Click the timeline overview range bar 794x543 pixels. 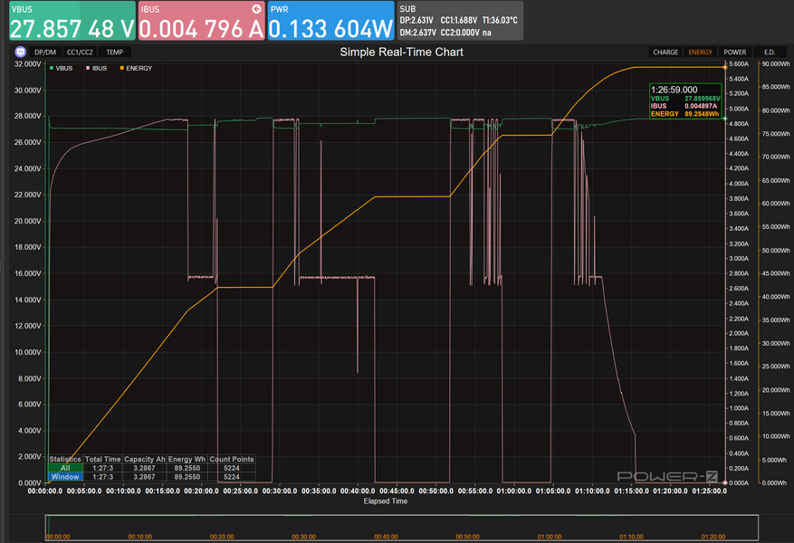pos(401,525)
